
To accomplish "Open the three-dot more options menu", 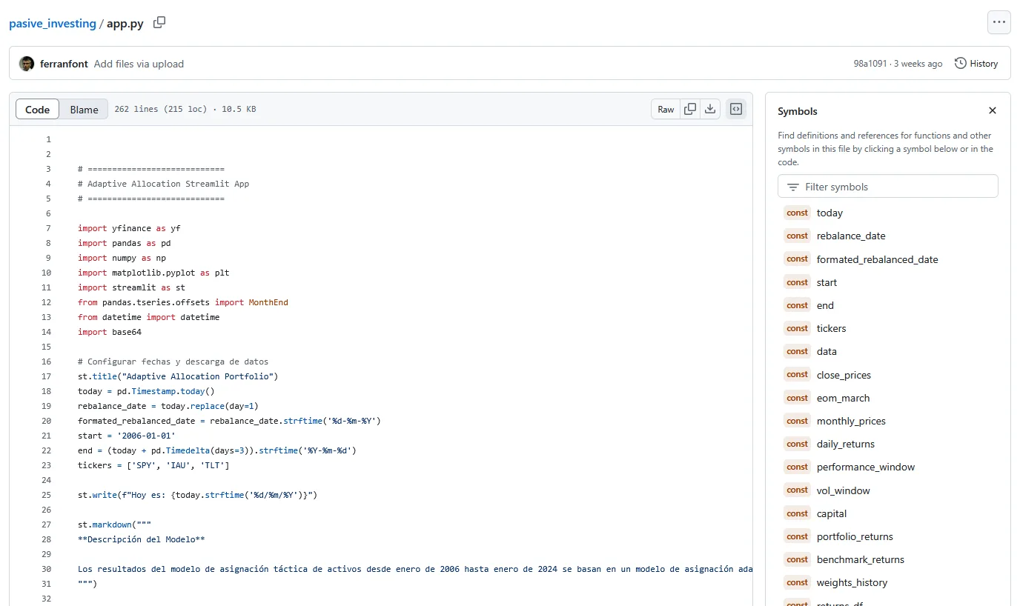I will [x=999, y=22].
